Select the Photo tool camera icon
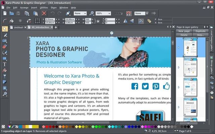The image size is (215, 134). click(x=5, y=41)
